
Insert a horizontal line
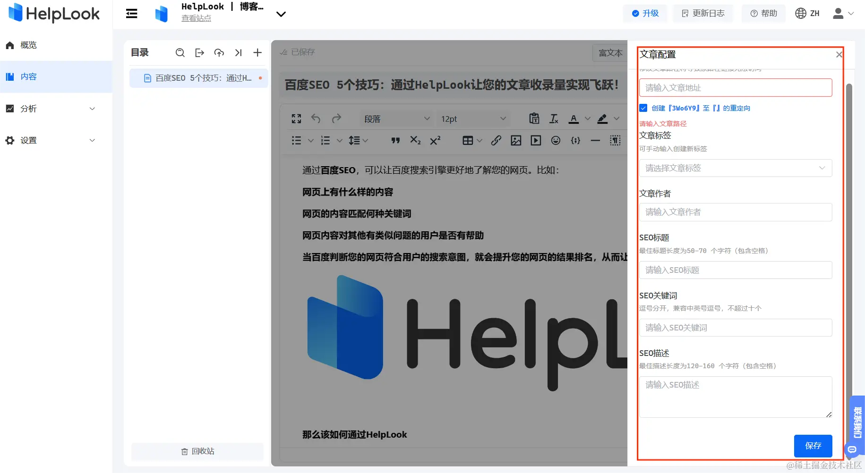coord(595,140)
